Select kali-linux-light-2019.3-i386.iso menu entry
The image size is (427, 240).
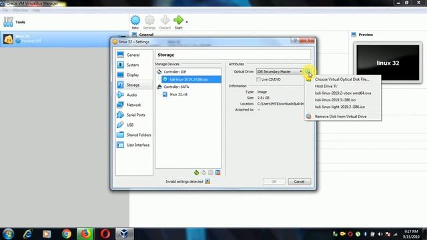(343, 107)
